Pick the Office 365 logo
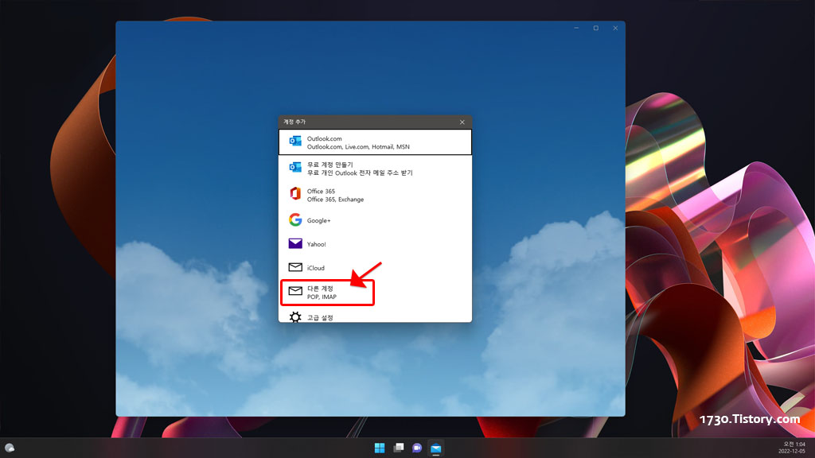This screenshot has width=815, height=458. [x=295, y=193]
